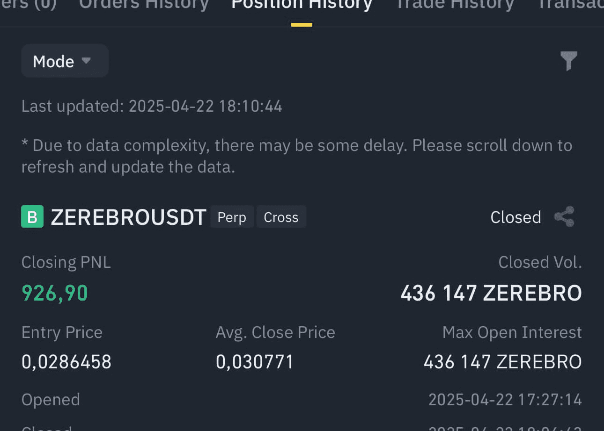This screenshot has width=604, height=431.
Task: Switch to the Orders History tab
Action: (144, 4)
